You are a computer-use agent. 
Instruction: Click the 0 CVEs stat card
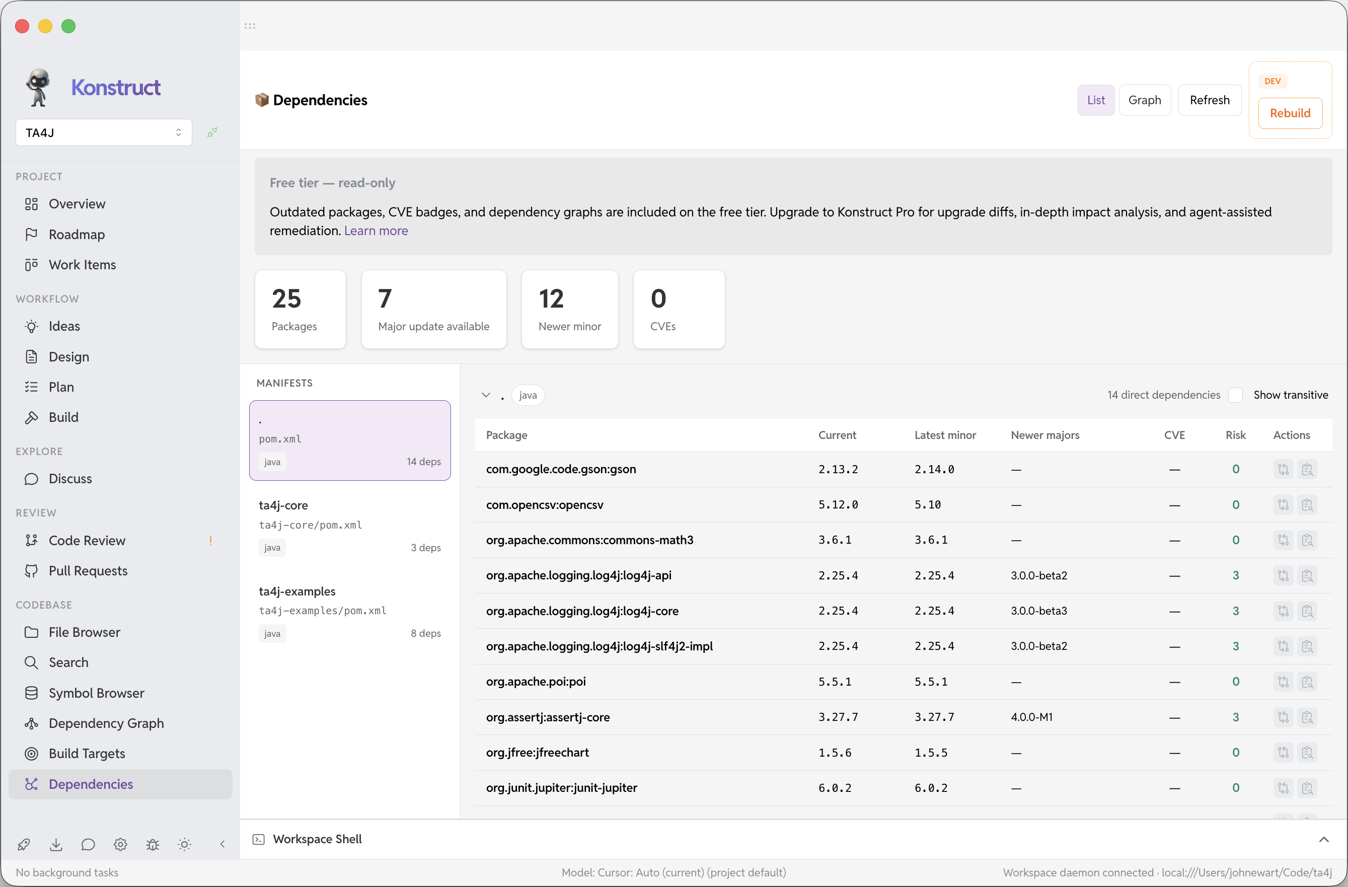679,309
